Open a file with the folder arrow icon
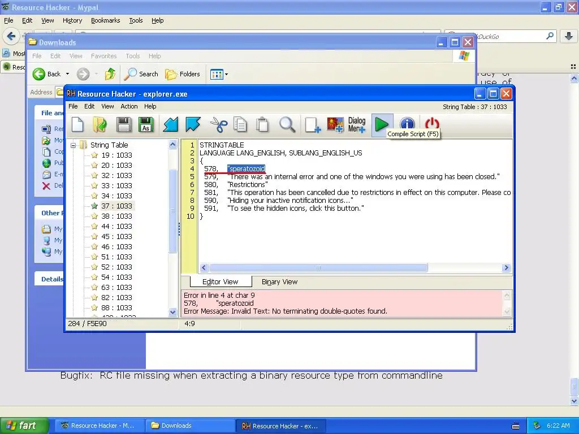Image resolution: width=579 pixels, height=434 pixels. click(100, 124)
